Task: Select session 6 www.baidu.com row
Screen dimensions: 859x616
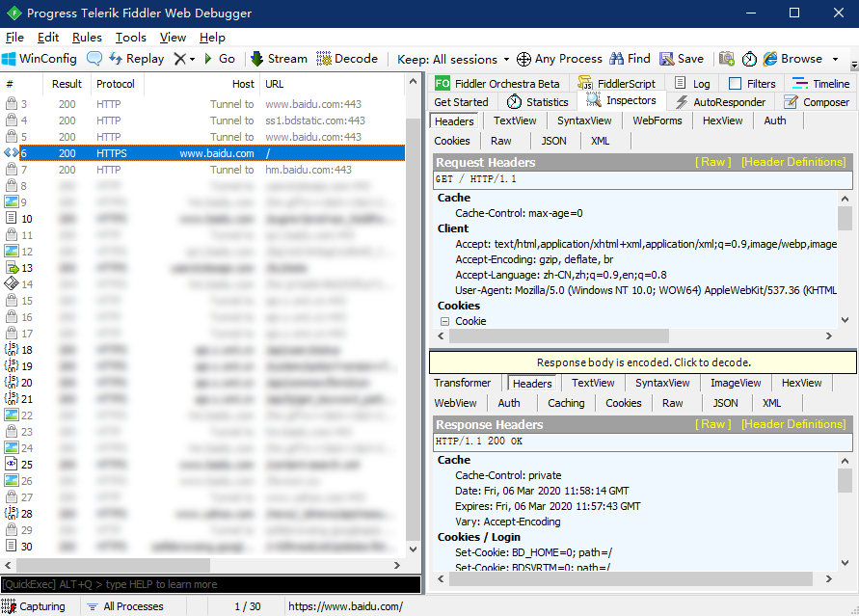Action: [x=202, y=153]
